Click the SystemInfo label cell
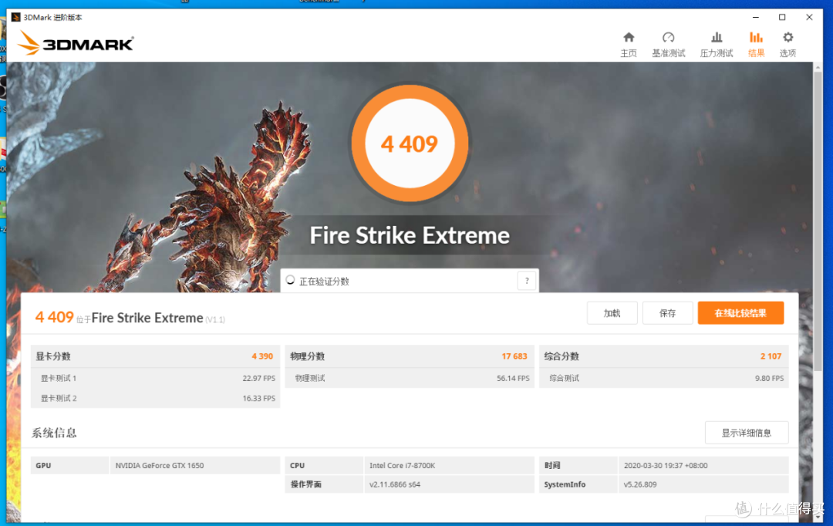The image size is (833, 526). (x=578, y=484)
